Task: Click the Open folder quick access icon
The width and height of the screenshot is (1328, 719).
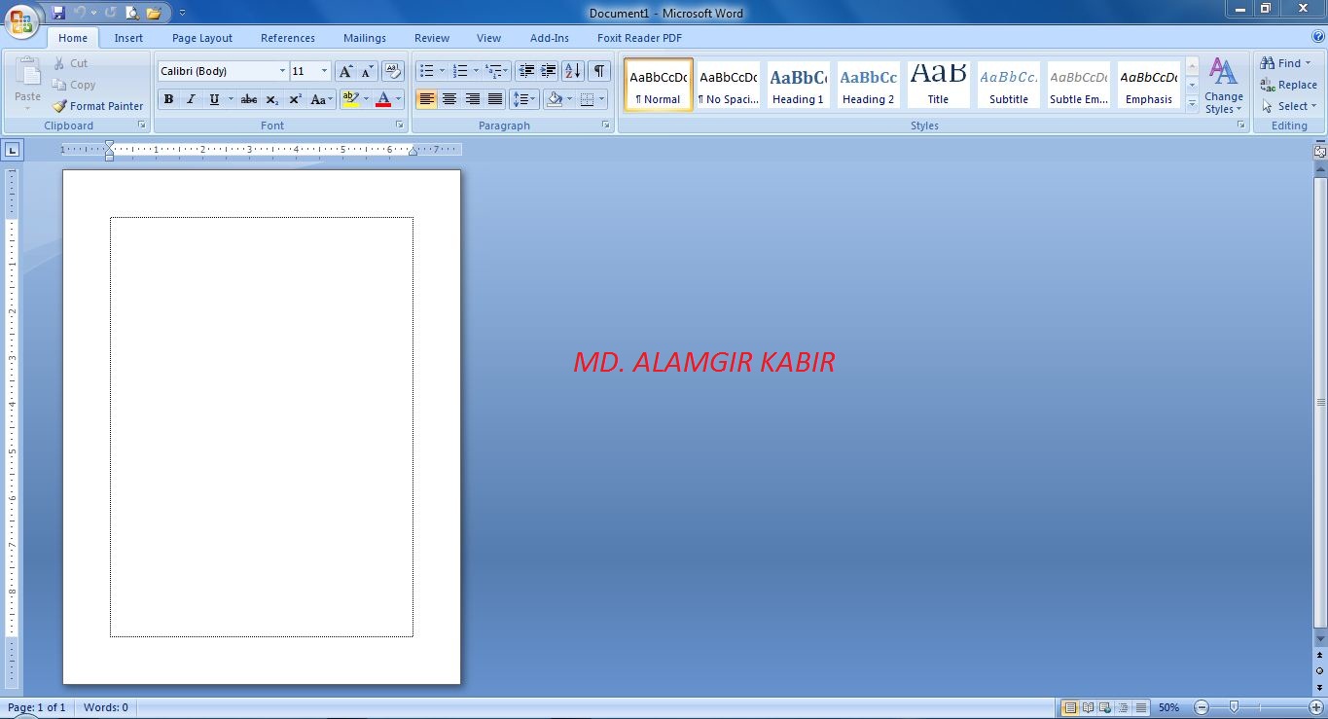Action: click(x=154, y=13)
